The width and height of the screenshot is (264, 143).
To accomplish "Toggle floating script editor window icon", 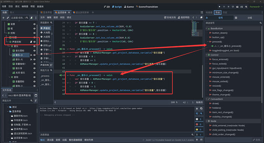I will (x=201, y=17).
